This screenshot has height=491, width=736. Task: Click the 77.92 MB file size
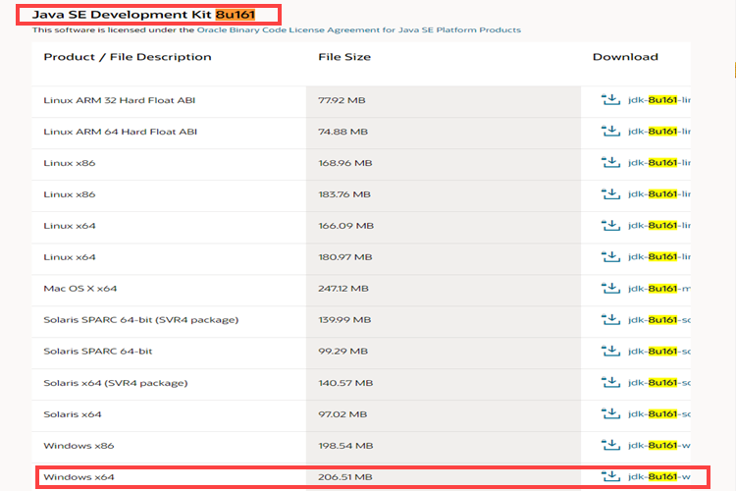[x=342, y=100]
